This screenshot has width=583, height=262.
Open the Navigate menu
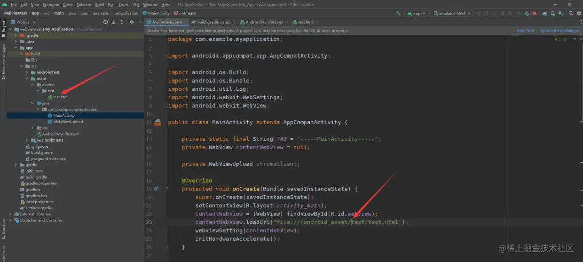pyautogui.click(x=51, y=4)
